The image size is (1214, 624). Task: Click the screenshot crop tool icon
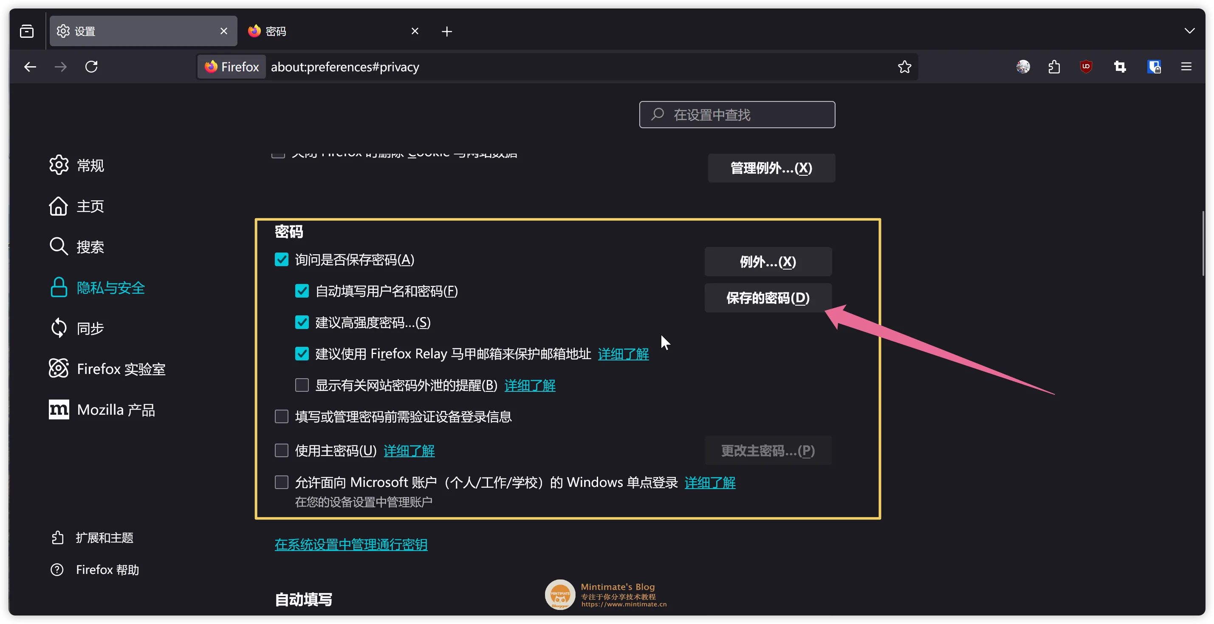point(1120,67)
